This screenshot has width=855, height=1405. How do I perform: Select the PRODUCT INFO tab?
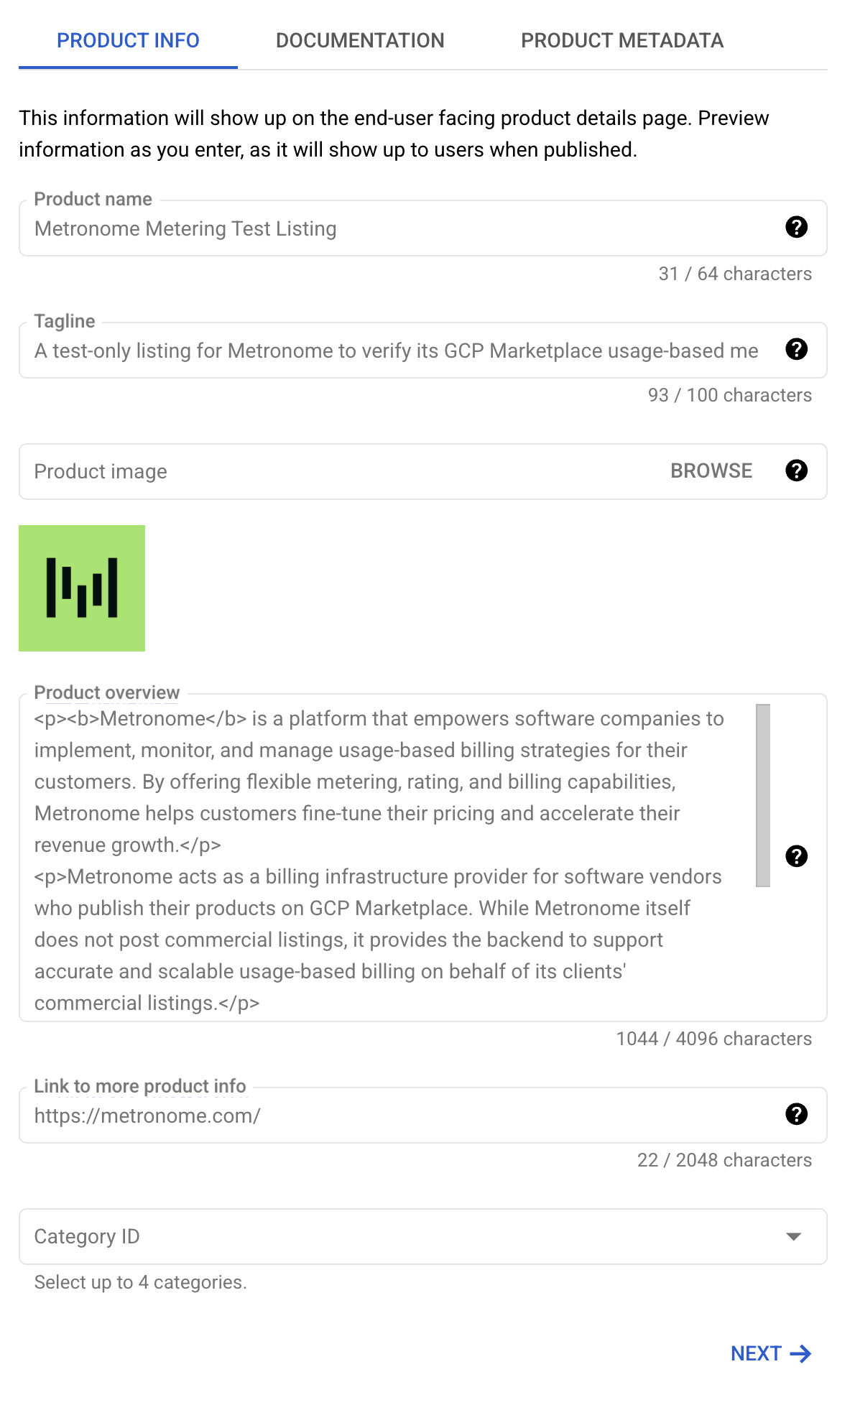[128, 40]
